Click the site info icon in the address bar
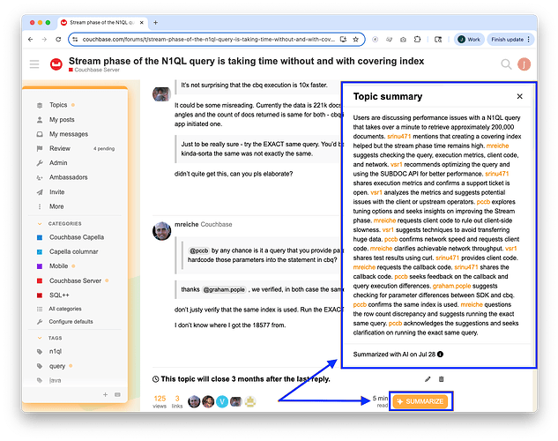The image size is (558, 441). 75,40
